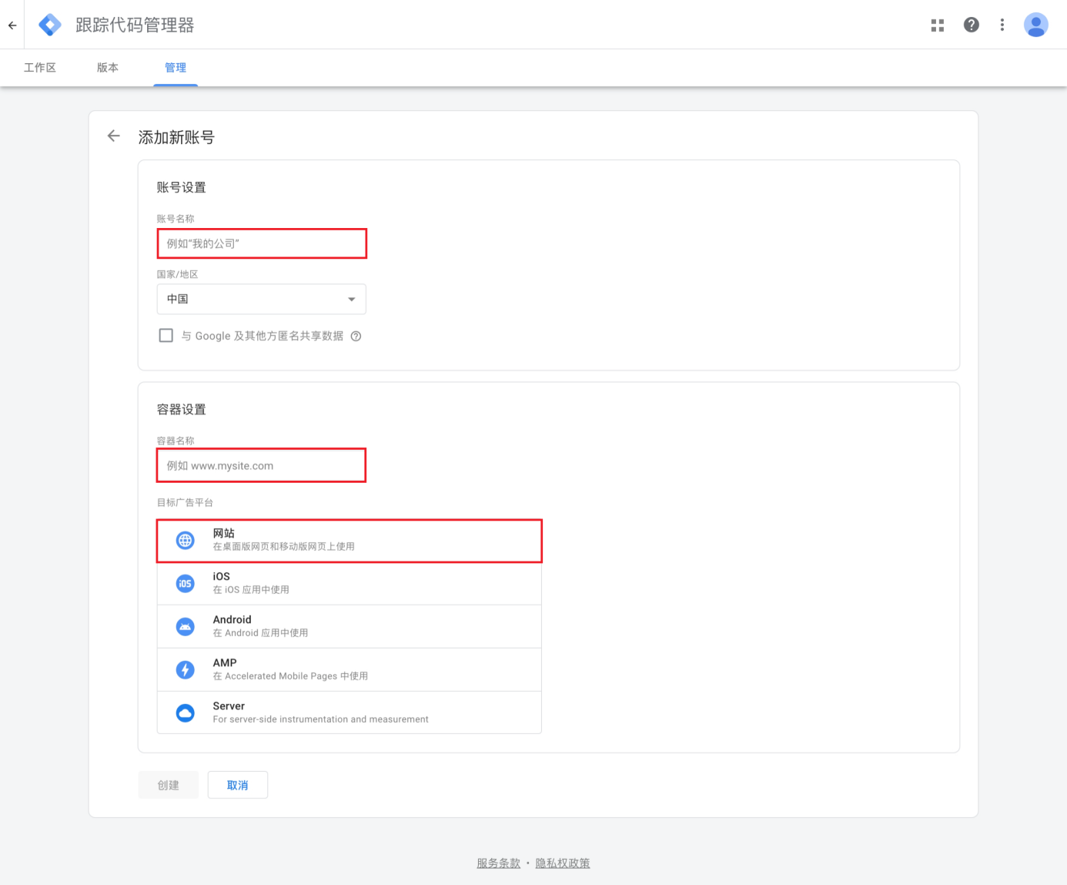The image size is (1067, 885).
Task: Expand the 国家/地区 dropdown showing 中国
Action: (x=261, y=299)
